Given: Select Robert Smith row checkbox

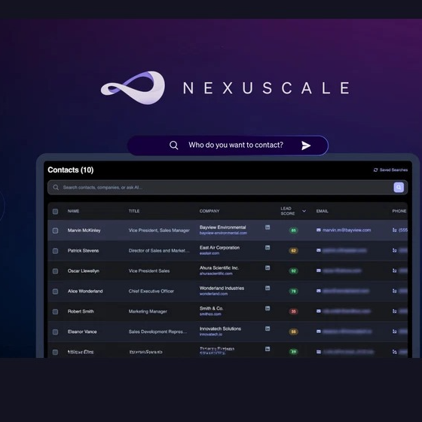Looking at the screenshot, I should pos(55,312).
